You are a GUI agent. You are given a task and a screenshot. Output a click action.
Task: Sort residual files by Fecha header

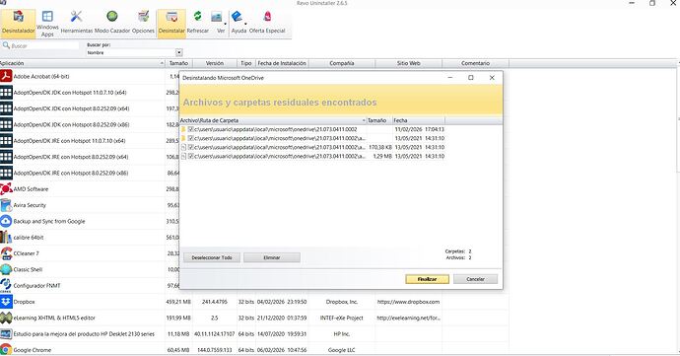pos(419,120)
